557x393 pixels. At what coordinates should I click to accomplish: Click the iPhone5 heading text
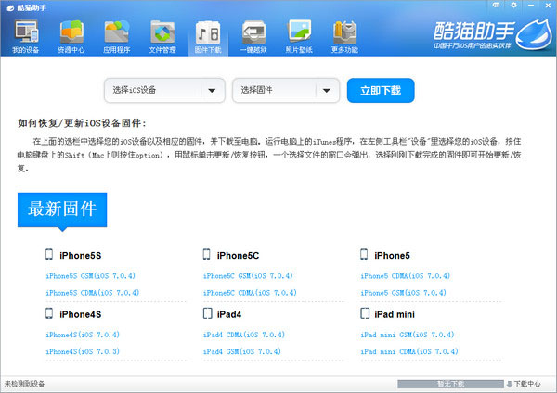pyautogui.click(x=392, y=256)
